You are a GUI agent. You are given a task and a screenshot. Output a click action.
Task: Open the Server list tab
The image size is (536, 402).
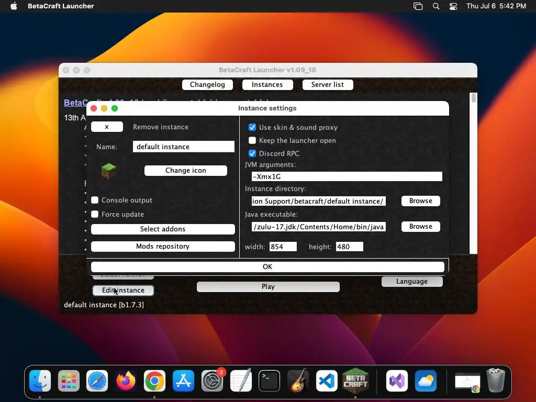click(328, 84)
